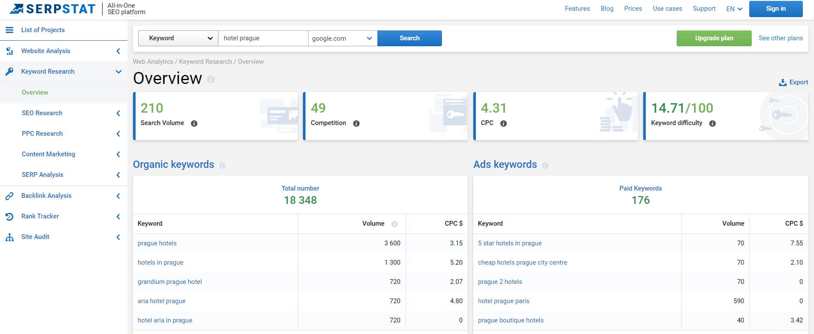Screen dimensions: 814x334
Task: Click the search field containing 'hotel prague'
Action: pos(263,38)
